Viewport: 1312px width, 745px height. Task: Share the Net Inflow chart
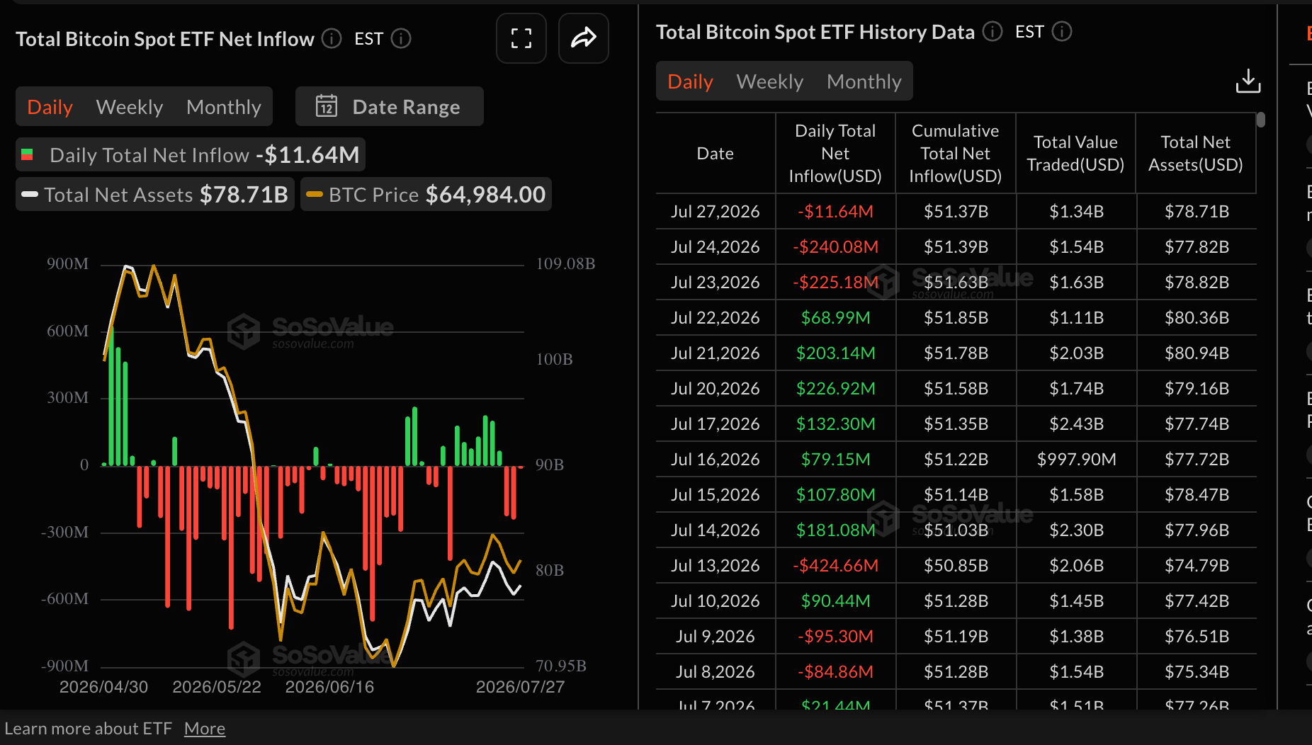tap(584, 38)
